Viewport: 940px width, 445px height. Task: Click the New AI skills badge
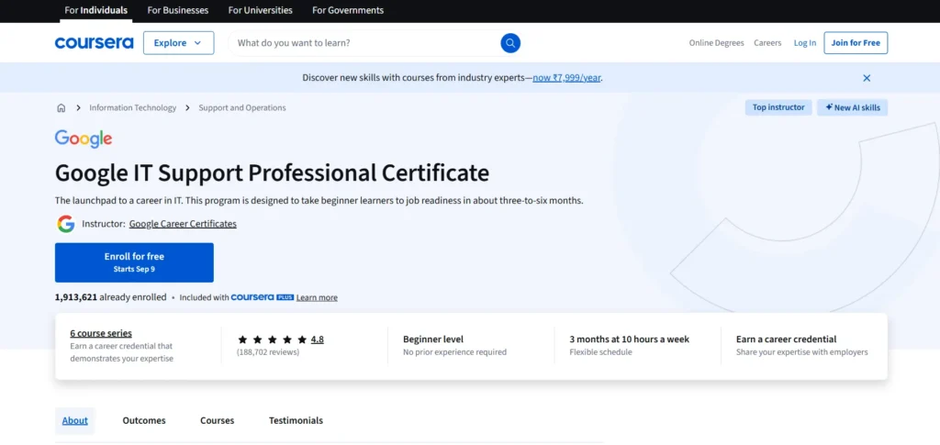pos(852,108)
